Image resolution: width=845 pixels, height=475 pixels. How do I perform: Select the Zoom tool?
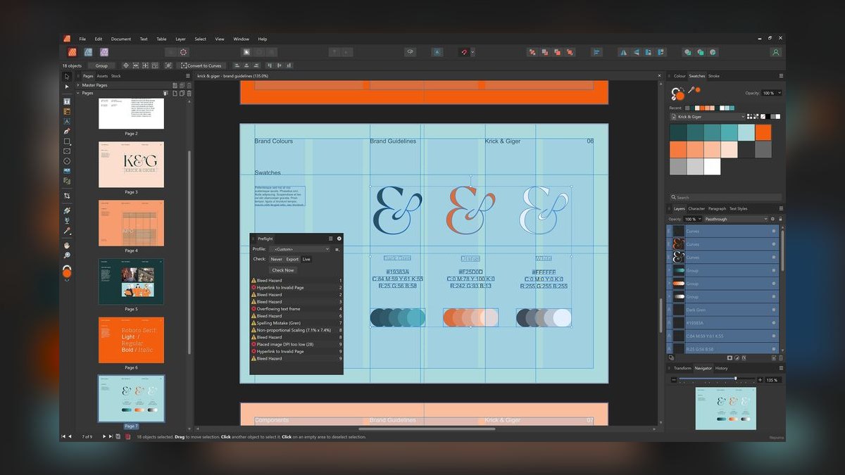pyautogui.click(x=67, y=255)
